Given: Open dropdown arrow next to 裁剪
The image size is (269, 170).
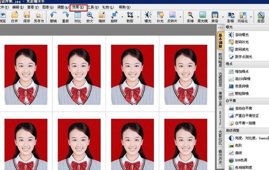Looking at the screenshot, I should [x=138, y=17].
